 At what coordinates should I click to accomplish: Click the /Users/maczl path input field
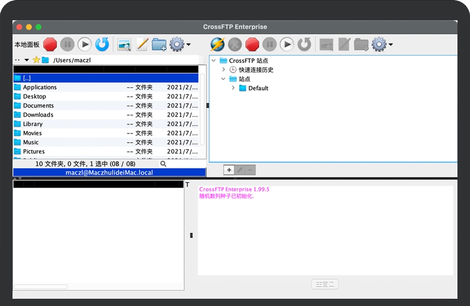coord(96,60)
